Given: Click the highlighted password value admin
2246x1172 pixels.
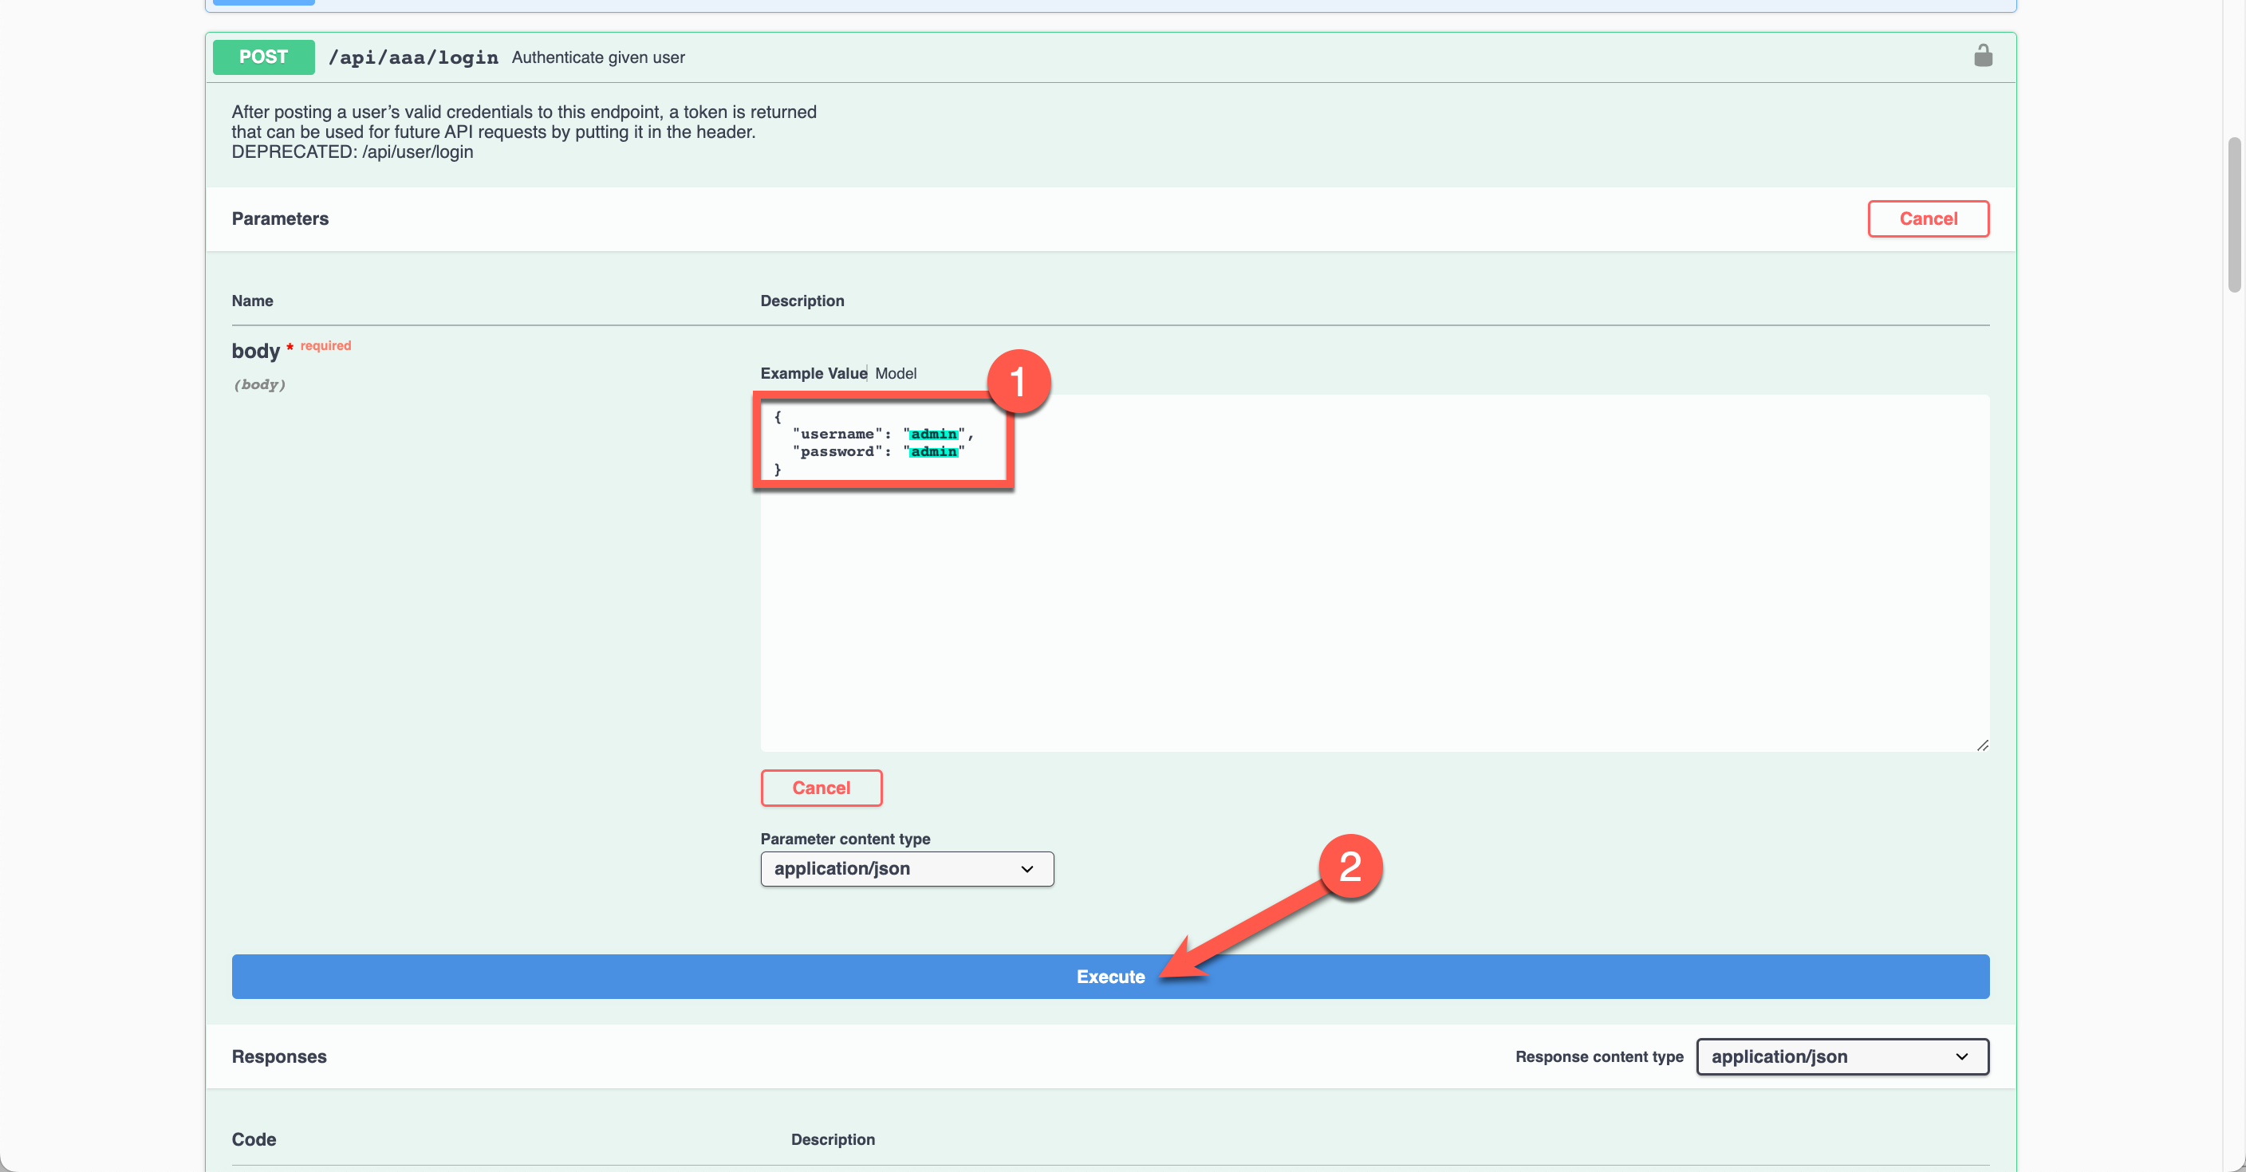Looking at the screenshot, I should pos(933,451).
